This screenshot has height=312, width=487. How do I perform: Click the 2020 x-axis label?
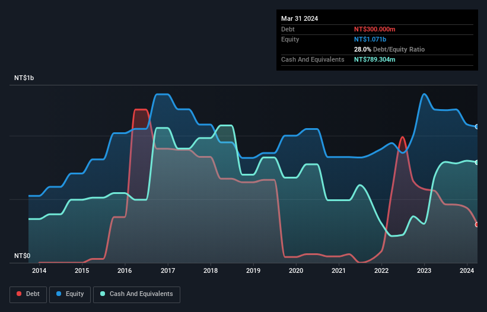pos(296,270)
